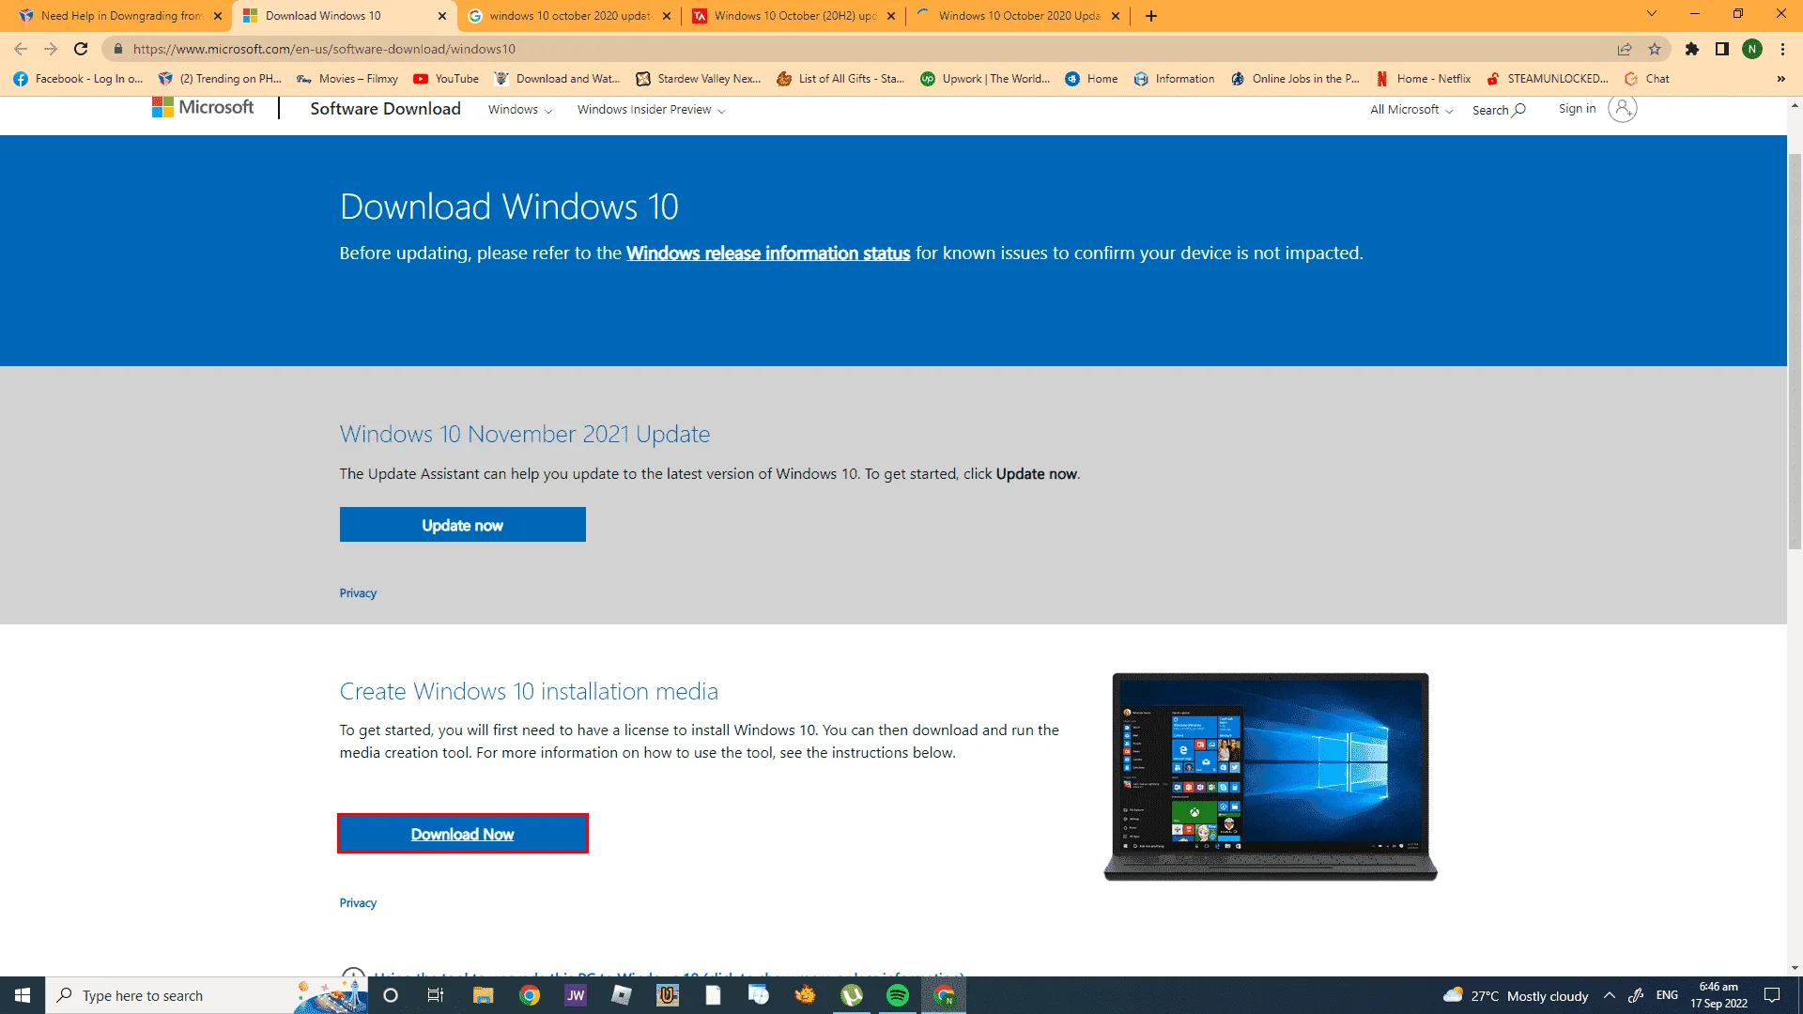Reload the current page
This screenshot has width=1803, height=1014.
[81, 49]
